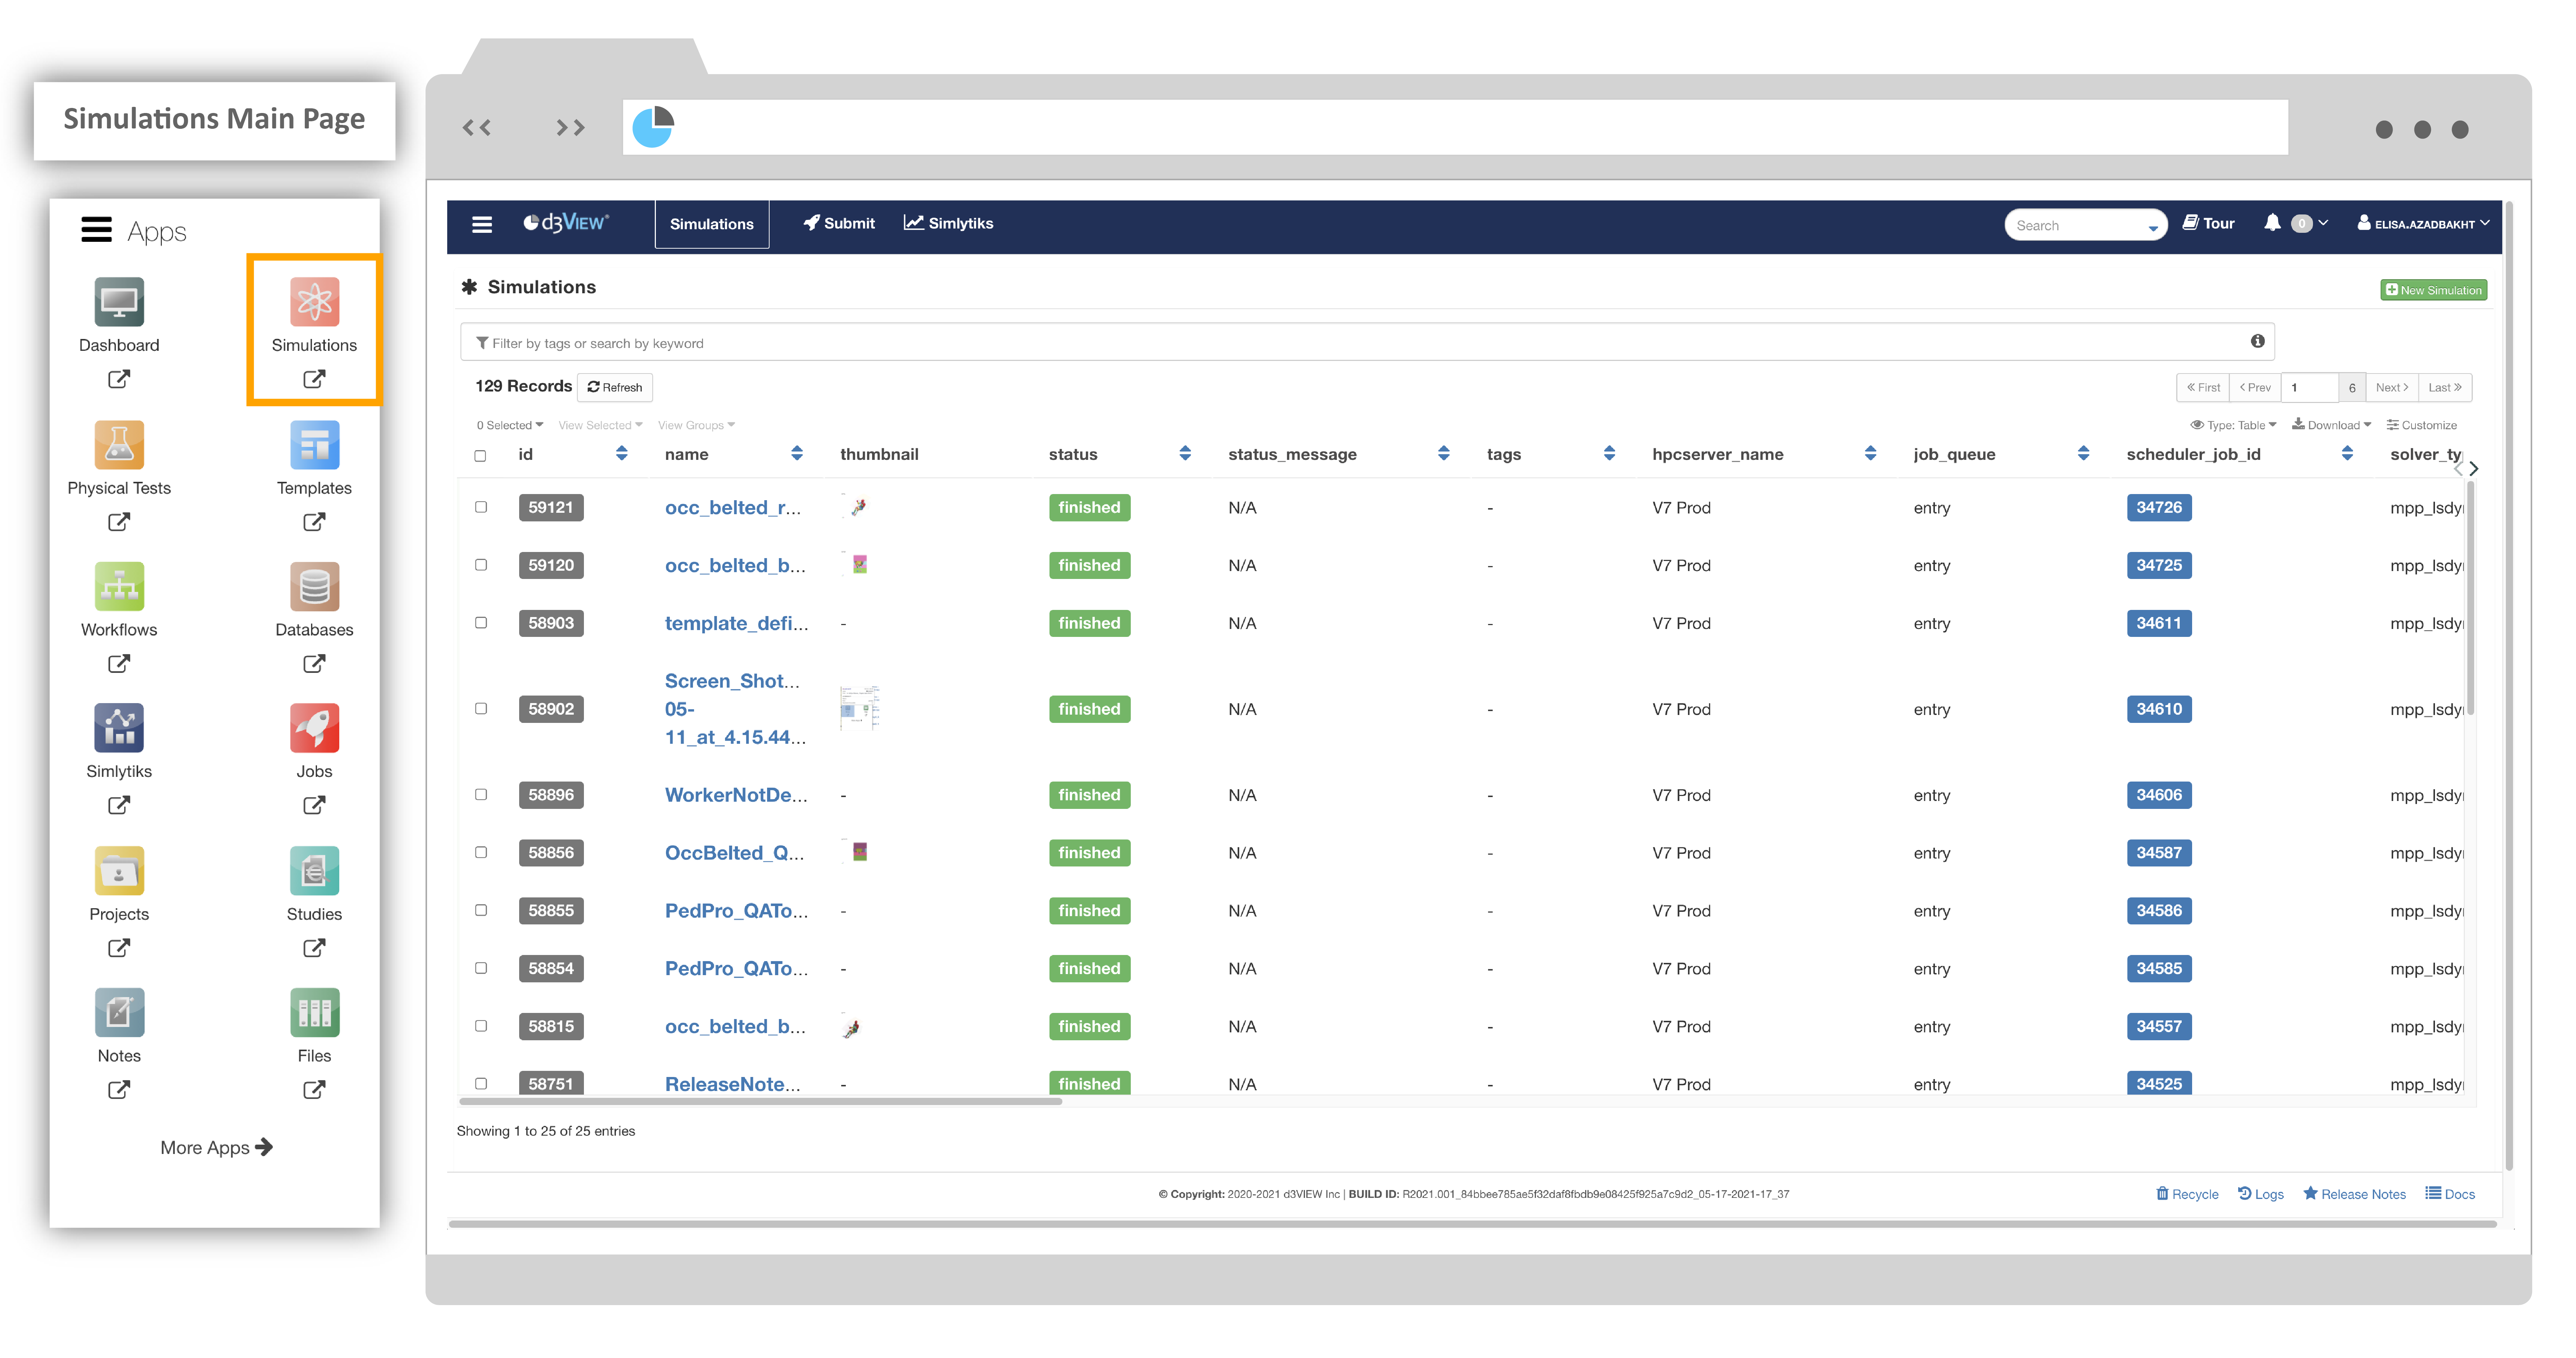Click the Apps hamburger menu icon
Viewport: 2576px width, 1358px height.
click(96, 230)
